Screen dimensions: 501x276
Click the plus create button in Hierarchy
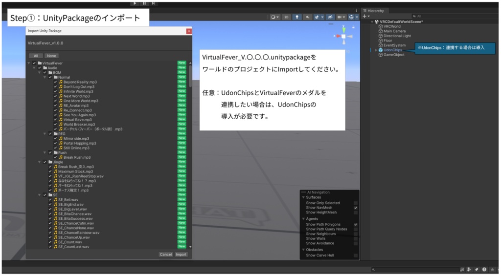[364, 16]
